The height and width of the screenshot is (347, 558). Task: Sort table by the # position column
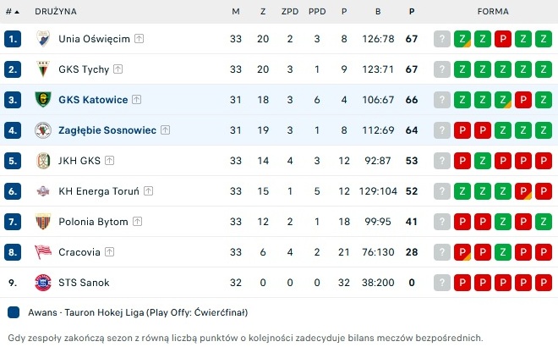tap(13, 11)
